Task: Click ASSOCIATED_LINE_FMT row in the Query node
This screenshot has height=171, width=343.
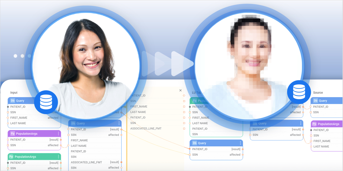Action: (95, 162)
